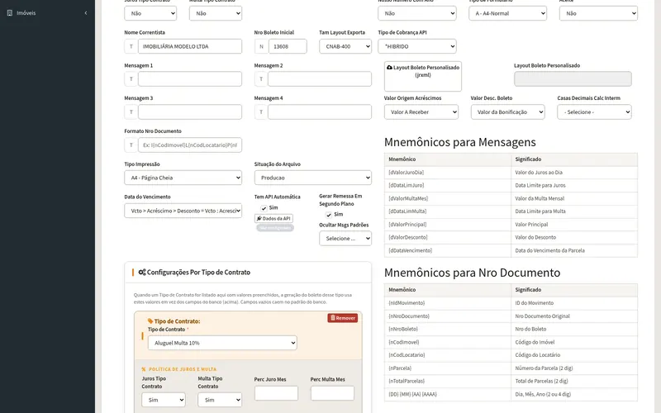Click the Mensagem 3 input field
This screenshot has width=661, height=413.
coord(190,112)
